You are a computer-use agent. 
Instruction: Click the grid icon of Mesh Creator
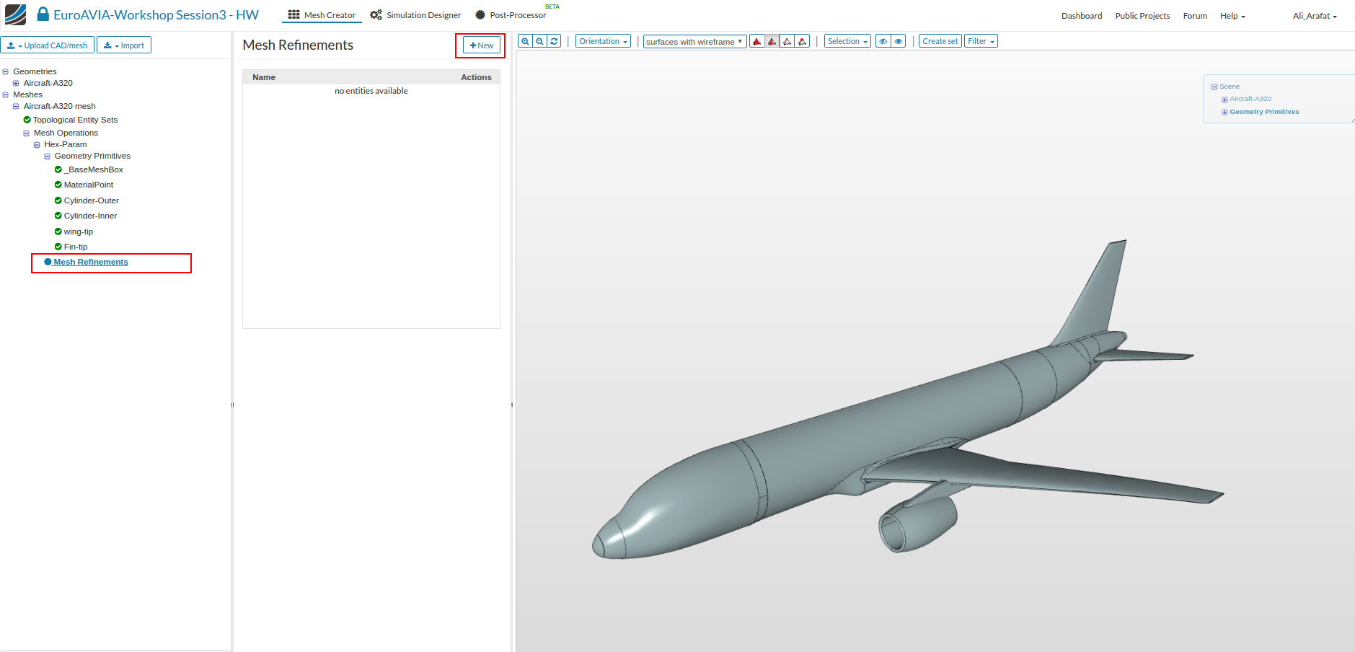pos(293,14)
